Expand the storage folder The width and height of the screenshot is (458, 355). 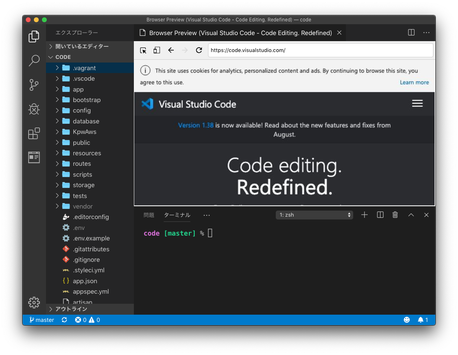(90, 185)
